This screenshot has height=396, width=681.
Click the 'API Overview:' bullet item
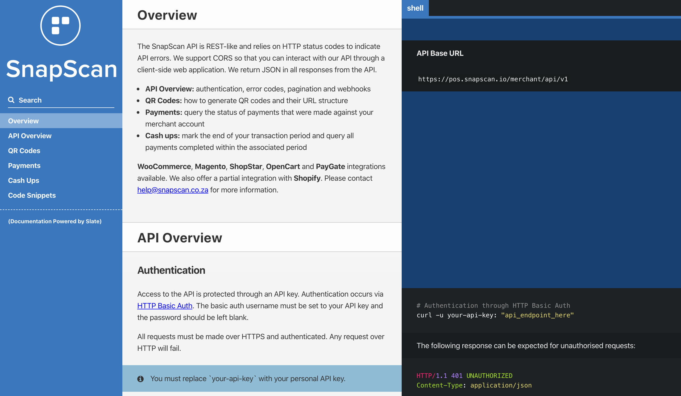click(x=258, y=89)
